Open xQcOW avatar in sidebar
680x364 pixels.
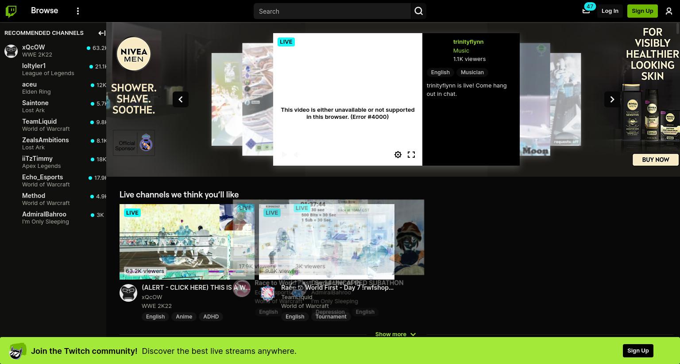click(11, 51)
